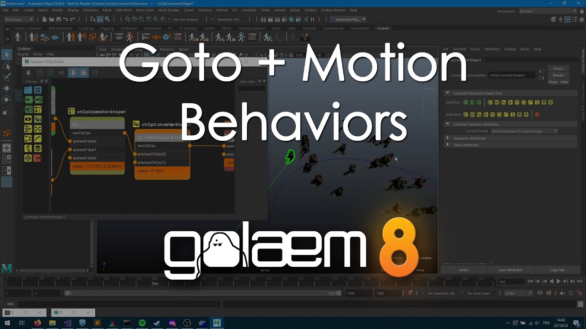Click the play forward button
586x329 pixels.
point(558,281)
